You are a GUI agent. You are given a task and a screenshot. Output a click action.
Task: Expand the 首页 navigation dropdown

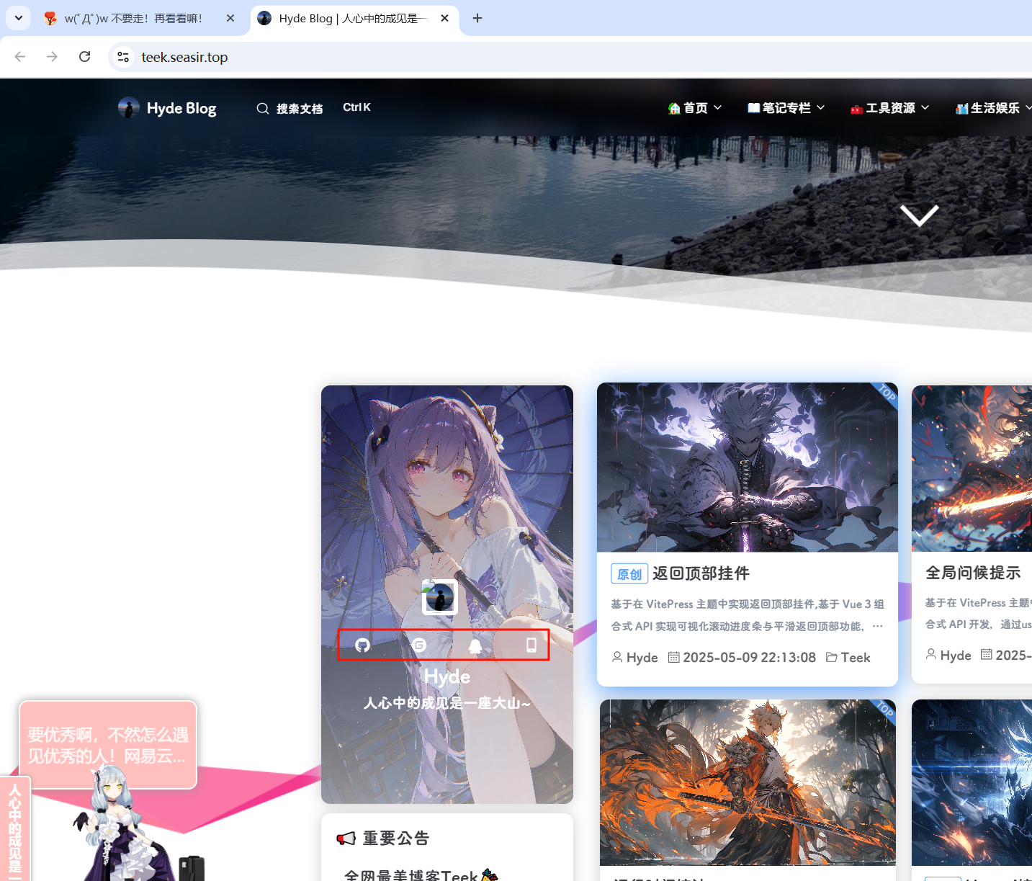tap(694, 108)
